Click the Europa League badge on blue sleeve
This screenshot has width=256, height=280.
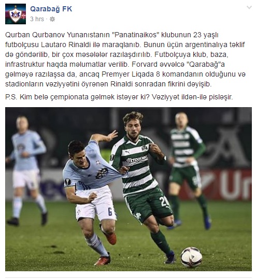click(x=68, y=182)
